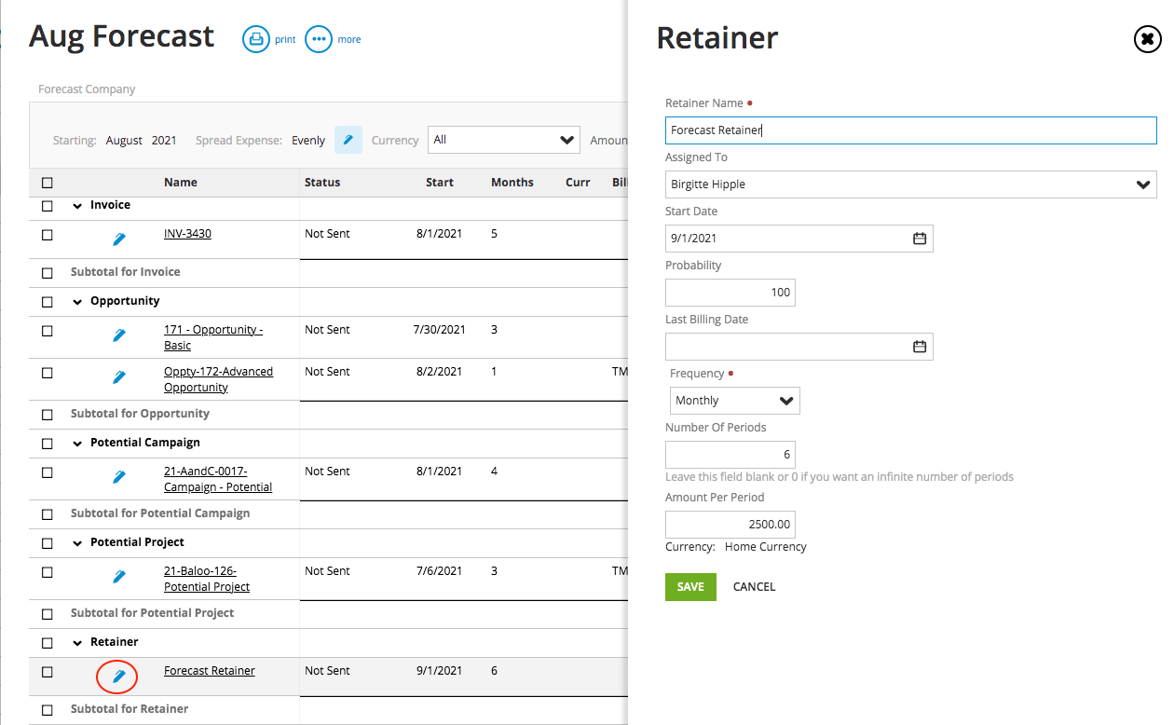Edit INV-3430 row pencil icon

click(x=119, y=239)
